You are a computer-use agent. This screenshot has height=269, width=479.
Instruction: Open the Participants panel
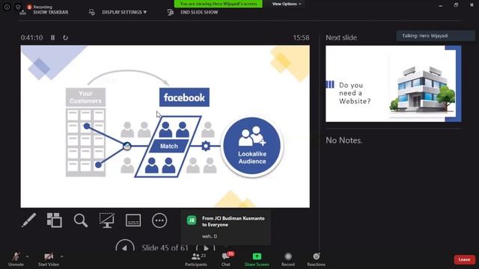click(x=196, y=259)
